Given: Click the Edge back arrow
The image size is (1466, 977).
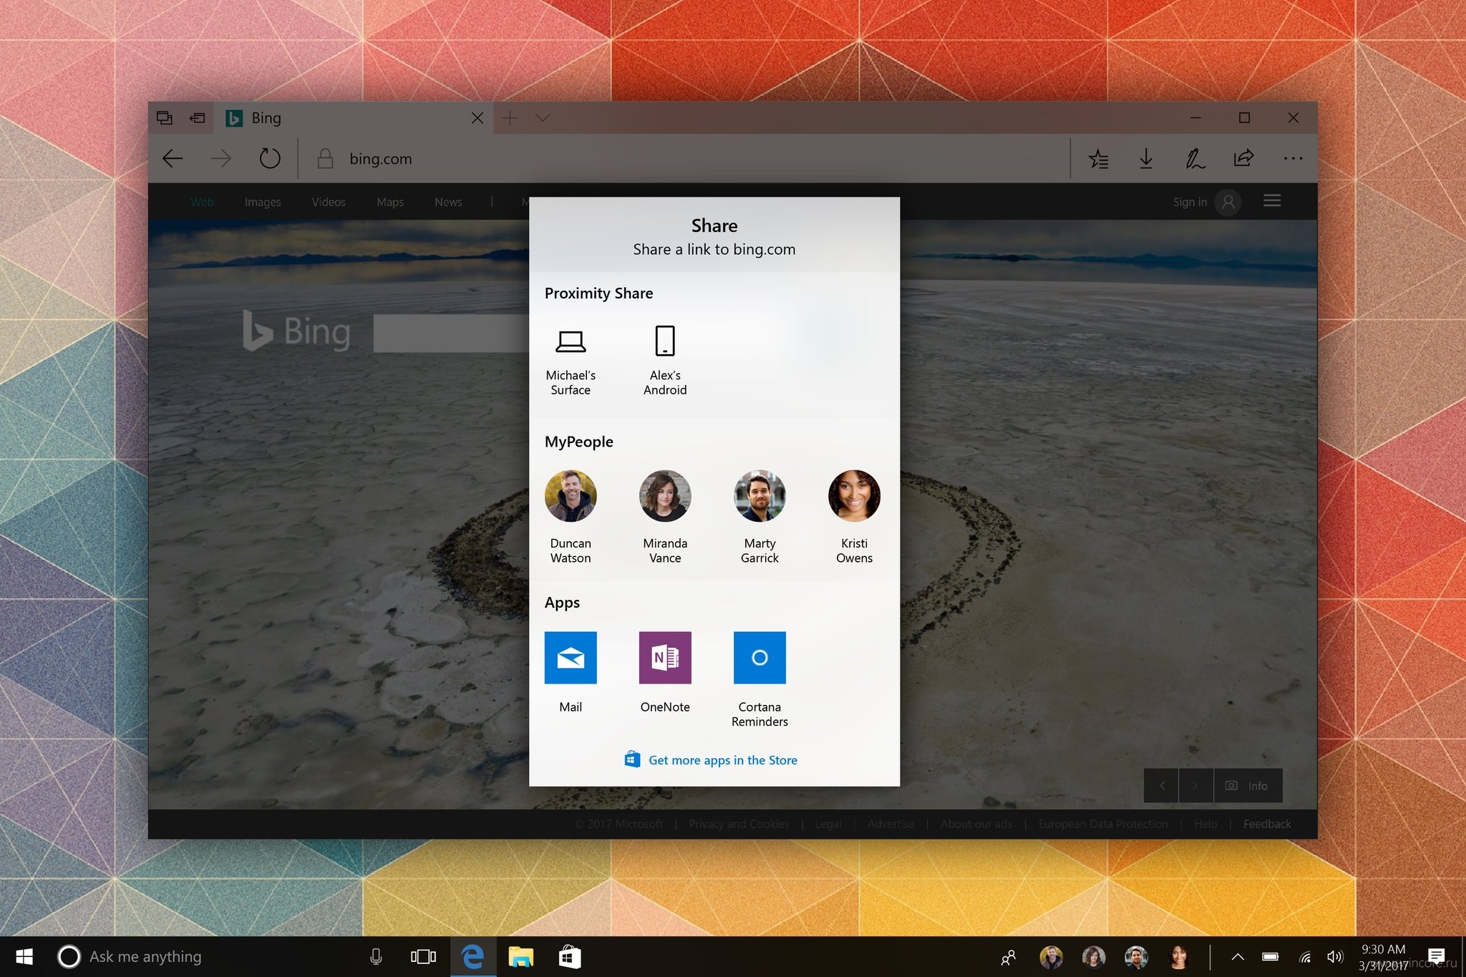Looking at the screenshot, I should [173, 158].
